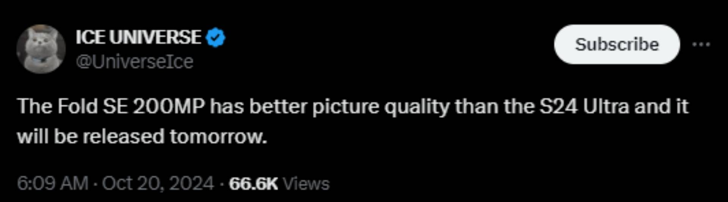Click 'will be released tomorrow' line

(x=142, y=136)
